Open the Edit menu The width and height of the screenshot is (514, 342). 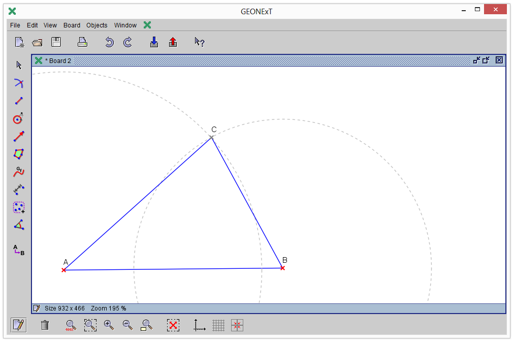[32, 25]
